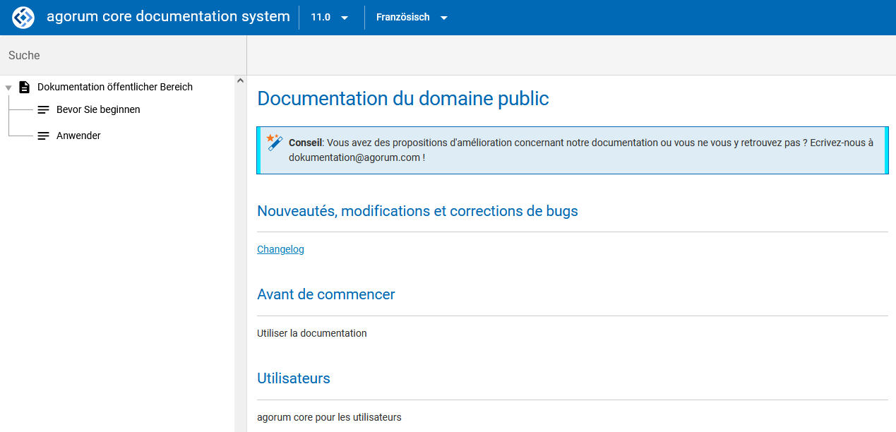The image size is (896, 432).
Task: Click the tree panel scroll-up arrow
Action: pyautogui.click(x=240, y=80)
